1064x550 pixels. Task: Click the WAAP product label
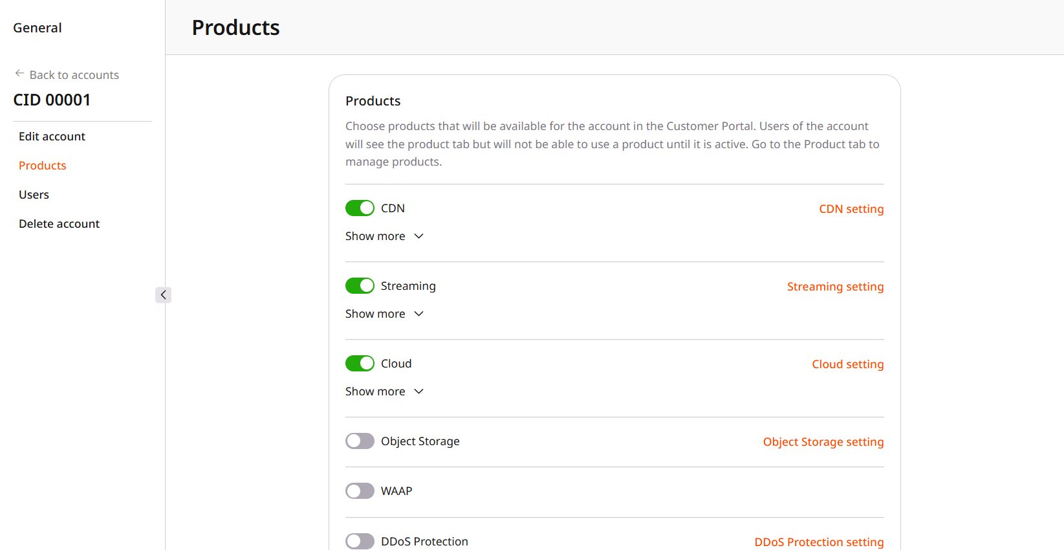(x=396, y=491)
